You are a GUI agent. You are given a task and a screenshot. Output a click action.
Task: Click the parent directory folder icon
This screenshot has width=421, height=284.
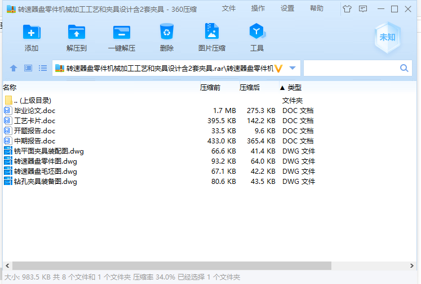click(x=8, y=100)
